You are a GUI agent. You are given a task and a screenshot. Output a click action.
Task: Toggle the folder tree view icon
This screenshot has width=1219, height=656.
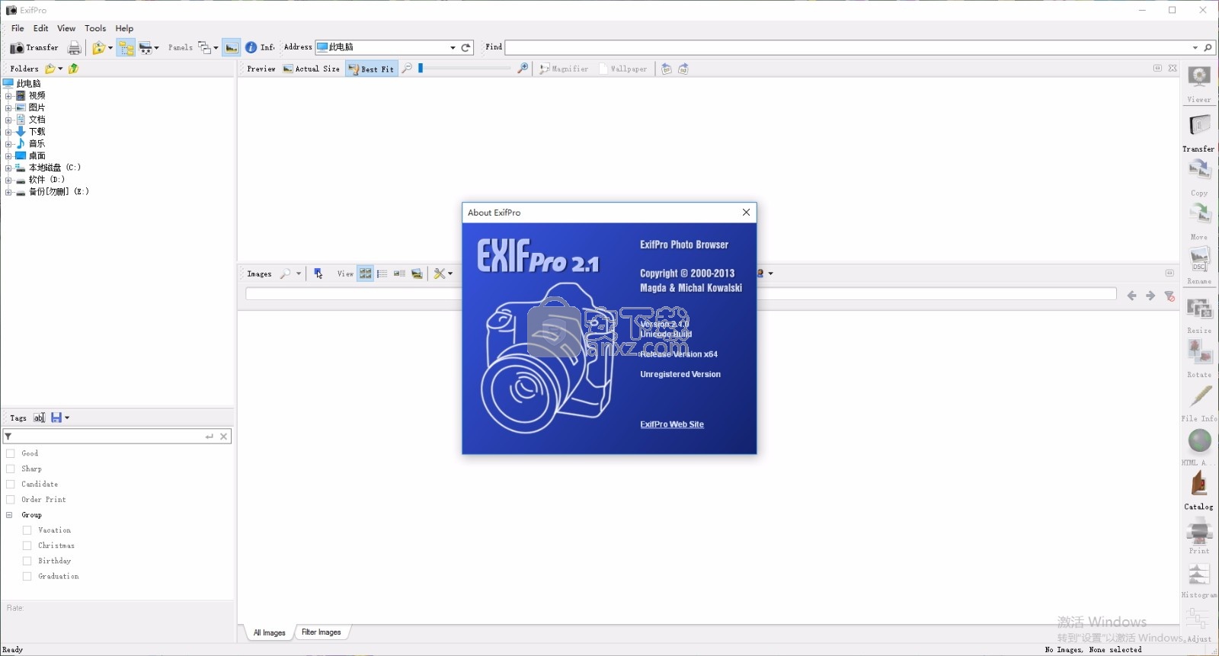[x=126, y=48]
